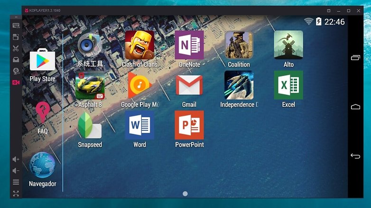Screen dimensions: 371x208
Task: Click the KOPLAYER1.3.1040 title text
Action: pyautogui.click(x=45, y=10)
